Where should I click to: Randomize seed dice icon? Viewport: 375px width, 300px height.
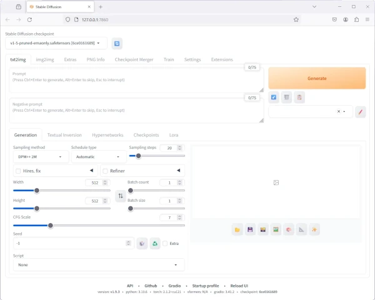142,244
